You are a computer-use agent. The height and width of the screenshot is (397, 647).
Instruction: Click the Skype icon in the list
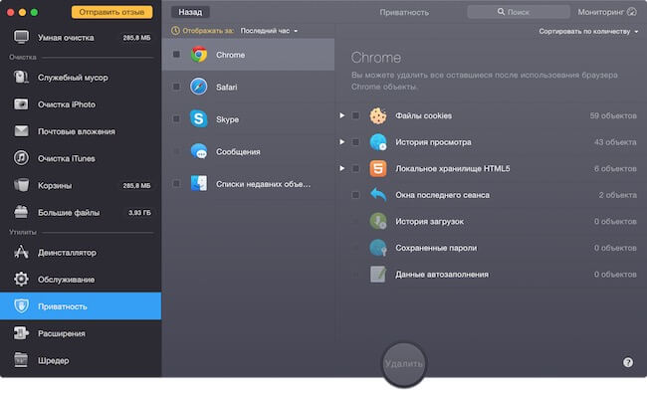[x=199, y=118]
